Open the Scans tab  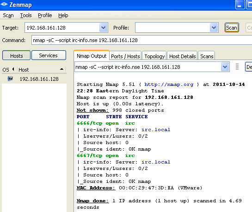(x=207, y=56)
